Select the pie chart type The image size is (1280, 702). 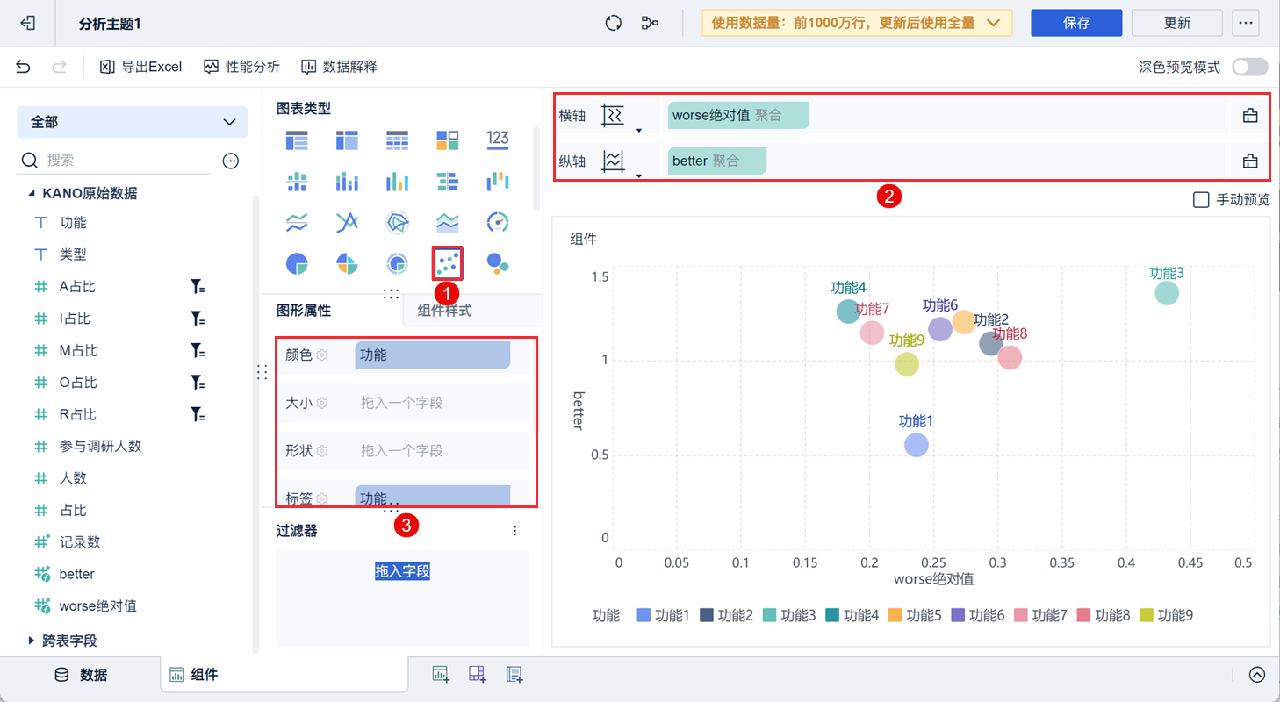click(297, 263)
